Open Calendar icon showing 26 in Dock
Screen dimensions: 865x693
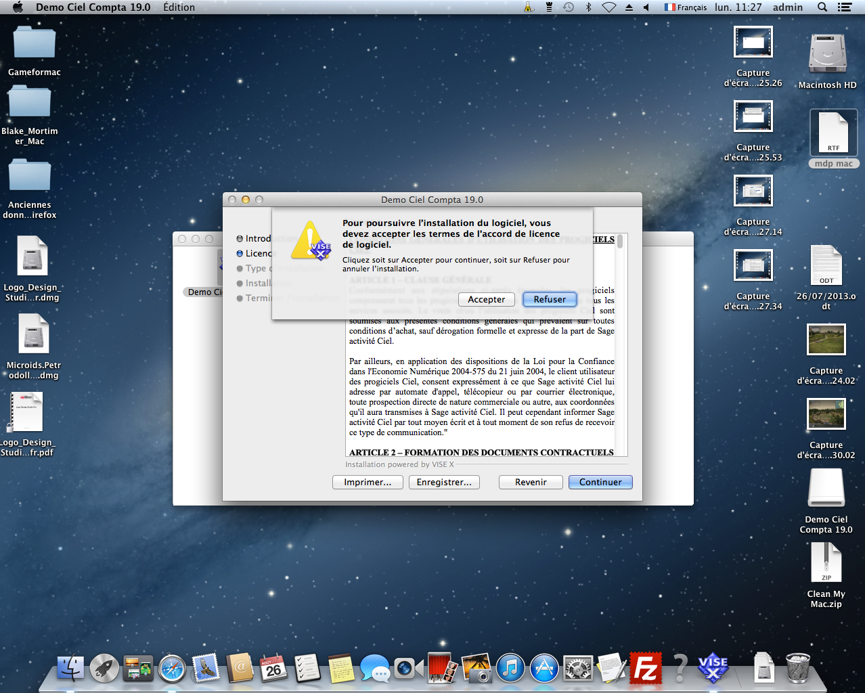pos(273,669)
